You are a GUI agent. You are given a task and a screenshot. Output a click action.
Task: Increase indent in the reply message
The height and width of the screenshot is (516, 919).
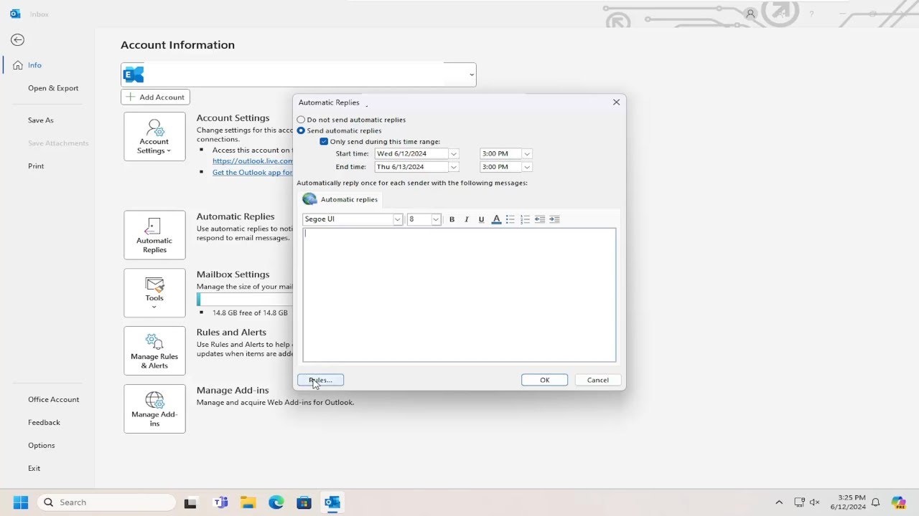click(554, 219)
